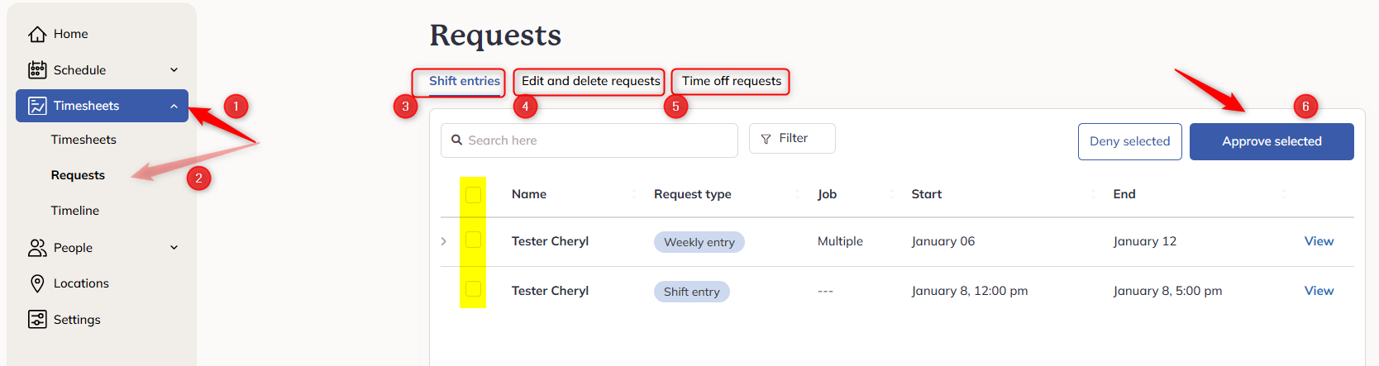Image resolution: width=1379 pixels, height=366 pixels.
Task: View the January 8 shift entry
Action: 1319,291
